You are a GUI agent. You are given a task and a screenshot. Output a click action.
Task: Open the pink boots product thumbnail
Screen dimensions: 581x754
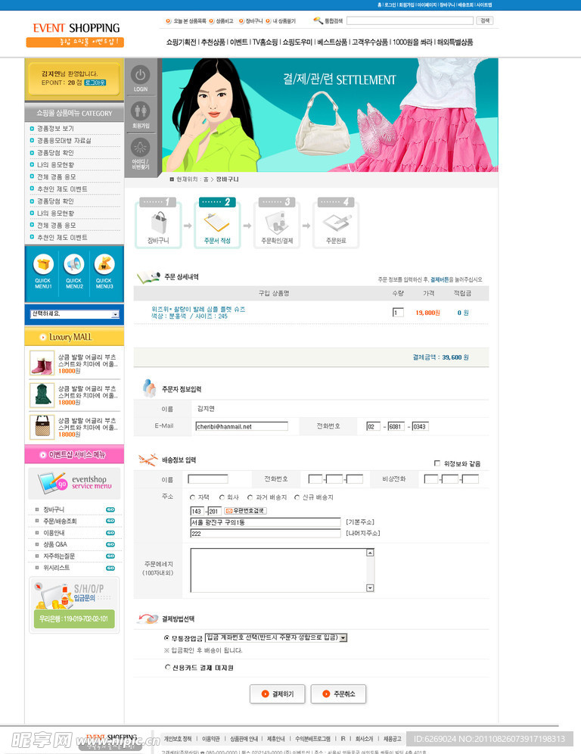click(x=42, y=363)
